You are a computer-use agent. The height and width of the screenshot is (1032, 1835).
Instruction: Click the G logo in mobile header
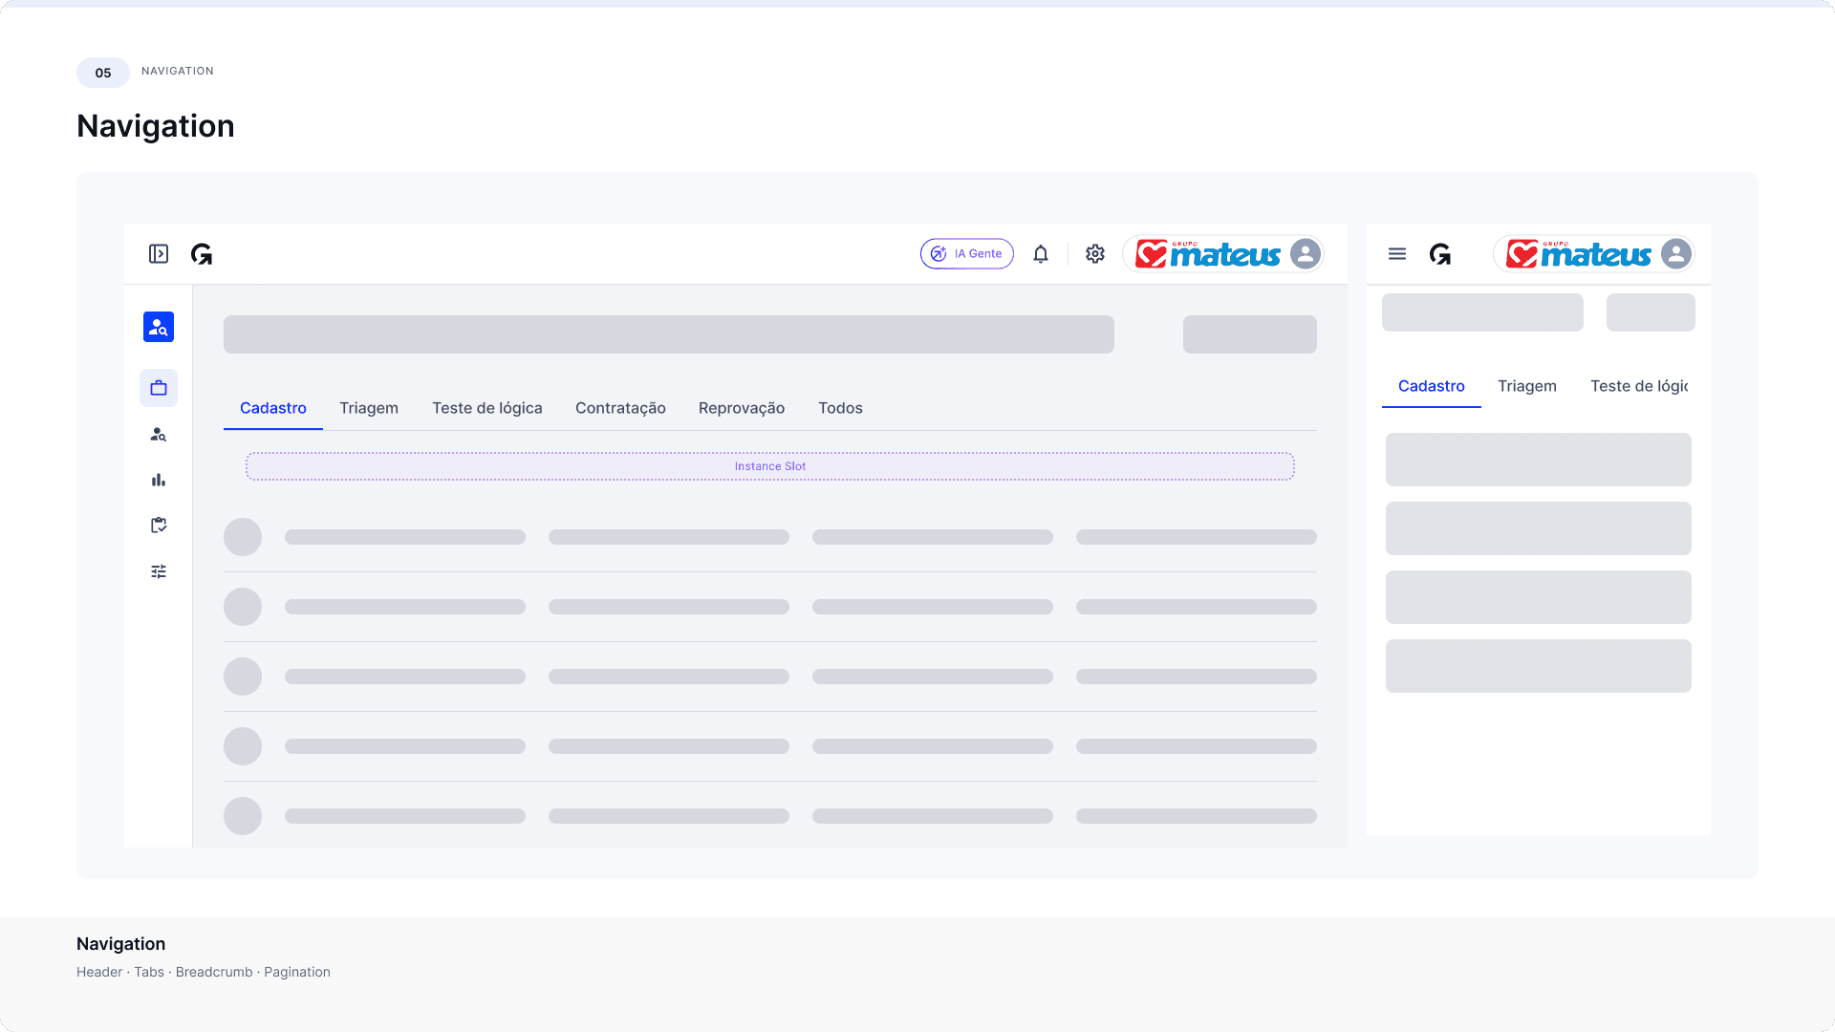tap(1440, 254)
